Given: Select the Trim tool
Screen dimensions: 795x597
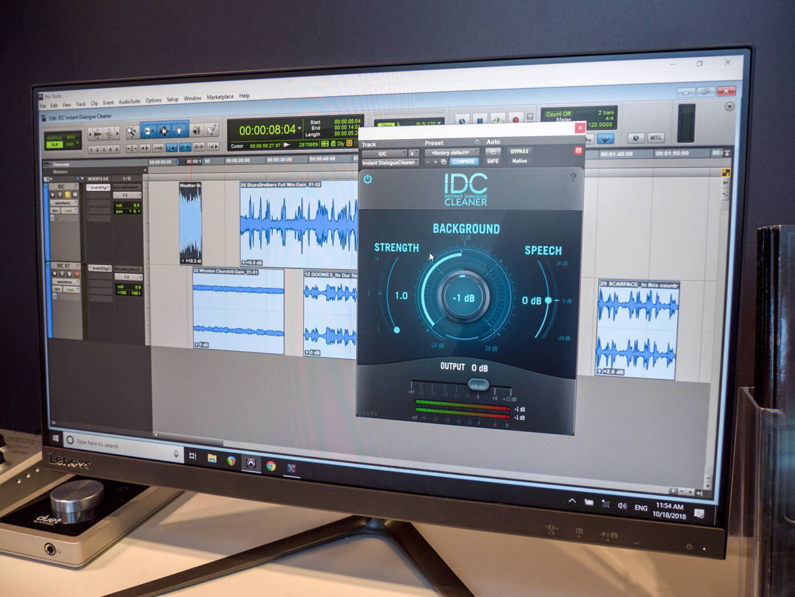Looking at the screenshot, I should (x=149, y=131).
